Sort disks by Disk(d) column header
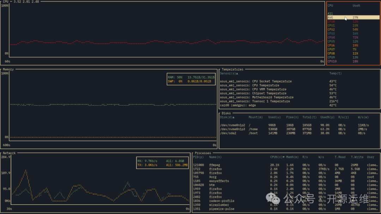This screenshot has width=381, height=214. (x=227, y=117)
